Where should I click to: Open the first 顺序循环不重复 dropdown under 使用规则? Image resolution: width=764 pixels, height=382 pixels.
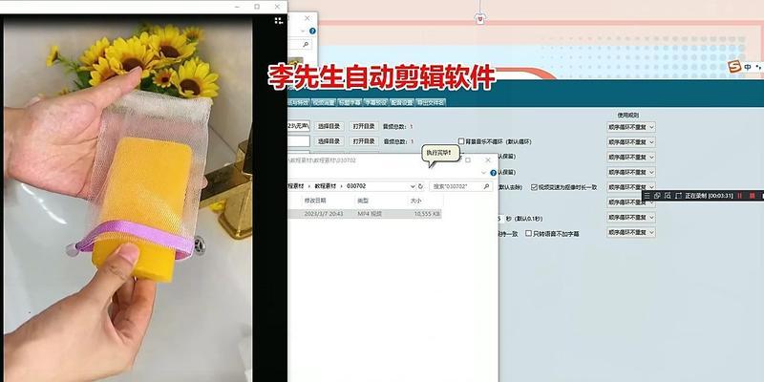[631, 127]
